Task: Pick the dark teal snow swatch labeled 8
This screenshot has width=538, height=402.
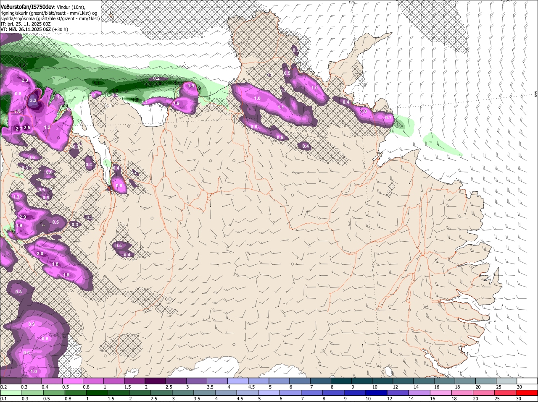Action: click(341, 381)
